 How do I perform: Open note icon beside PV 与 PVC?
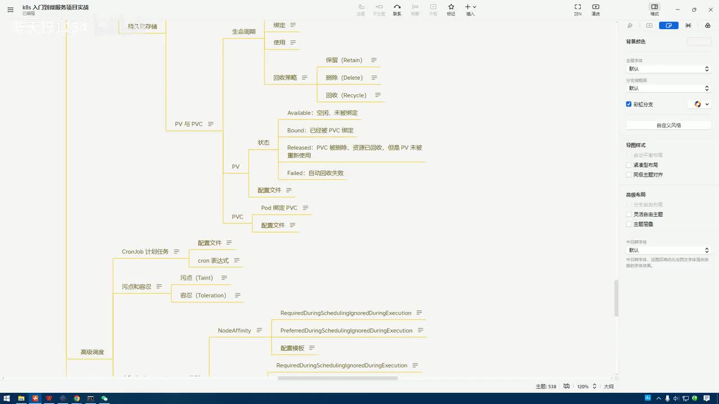click(x=211, y=124)
